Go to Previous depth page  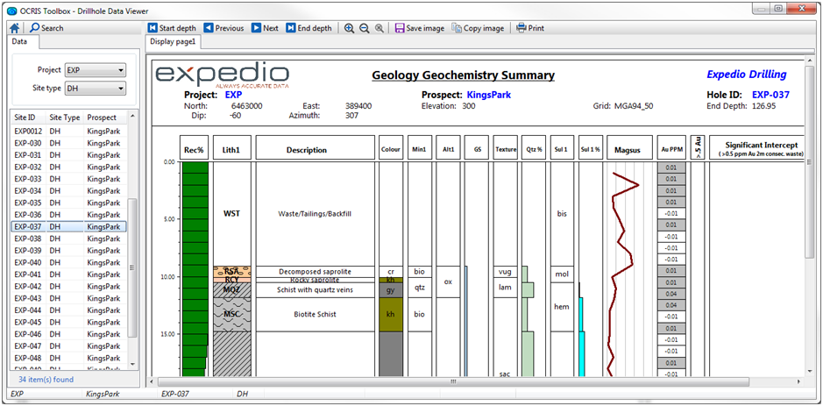[223, 28]
